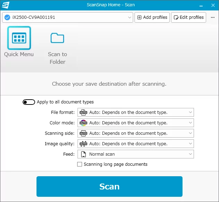This screenshot has width=219, height=202.
Task: Click the Auto icon beside File format
Action: pos(83,112)
